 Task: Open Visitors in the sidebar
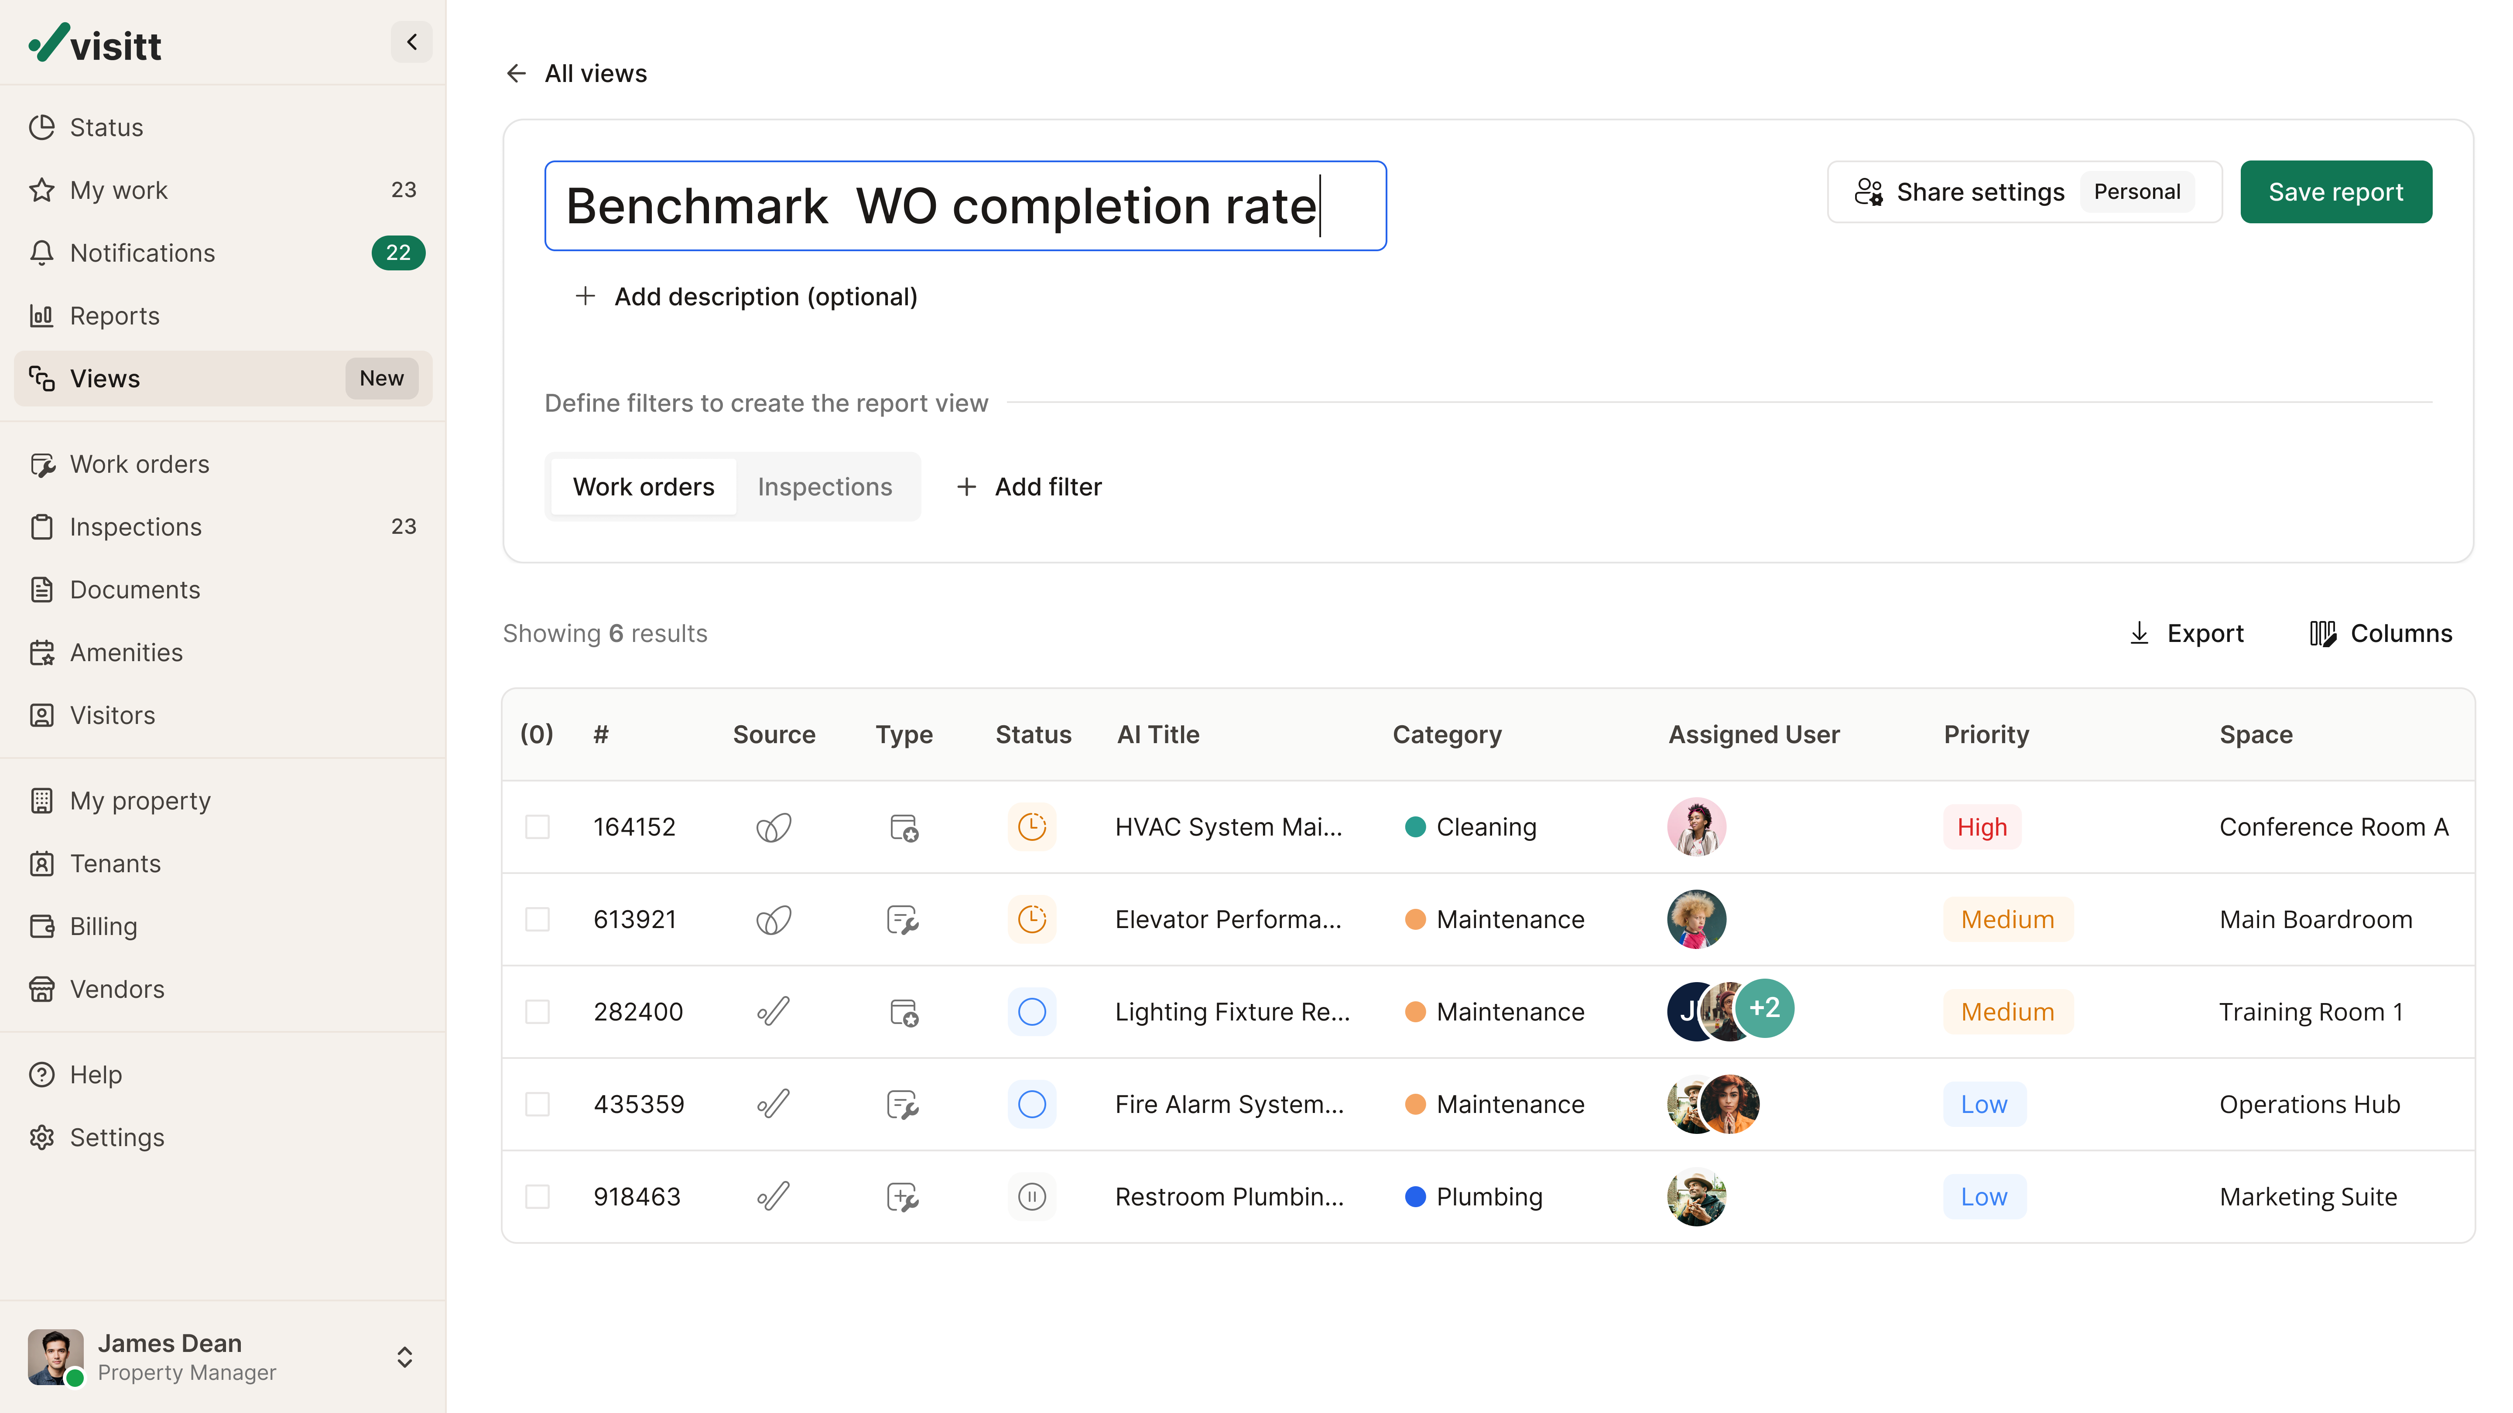[x=223, y=715]
